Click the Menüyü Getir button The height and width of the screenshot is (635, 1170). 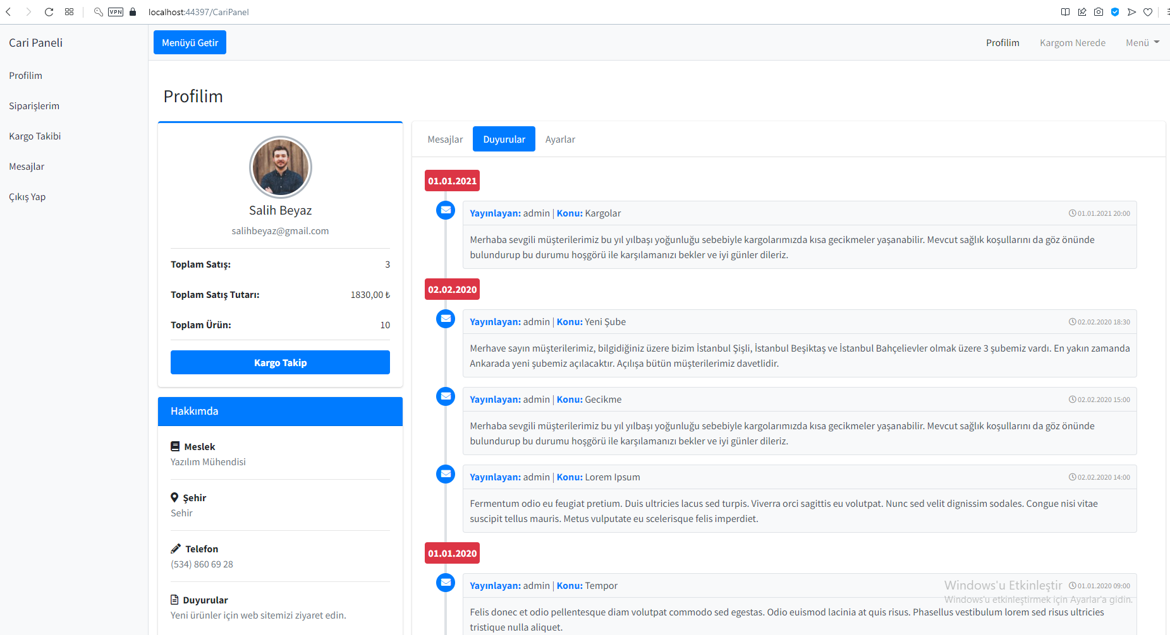point(190,42)
